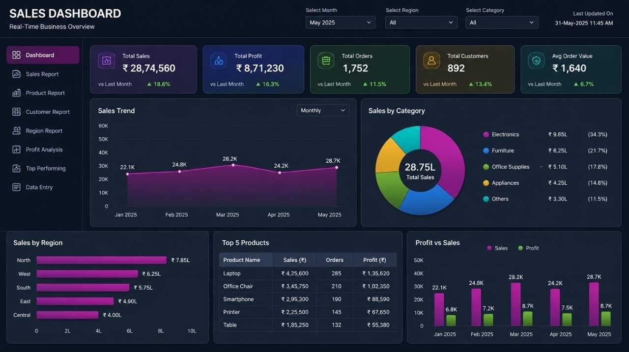Click the Profit Analysis chart icon
Image resolution: width=629 pixels, height=352 pixels.
[16, 150]
